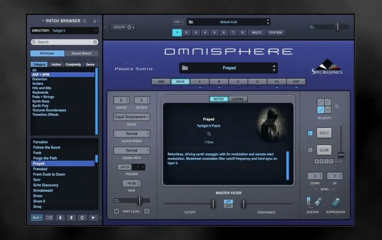Image resolution: width=382 pixels, height=240 pixels.
Task: Go to next patch with down arrow
Action: click(60, 217)
